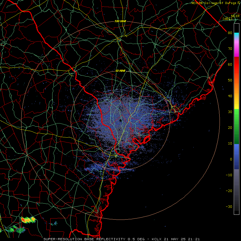Image resolution: width=241 pixels, height=241 pixels.
Task: Click the 0 value on the dBZ scale
Action: coord(231,159)
